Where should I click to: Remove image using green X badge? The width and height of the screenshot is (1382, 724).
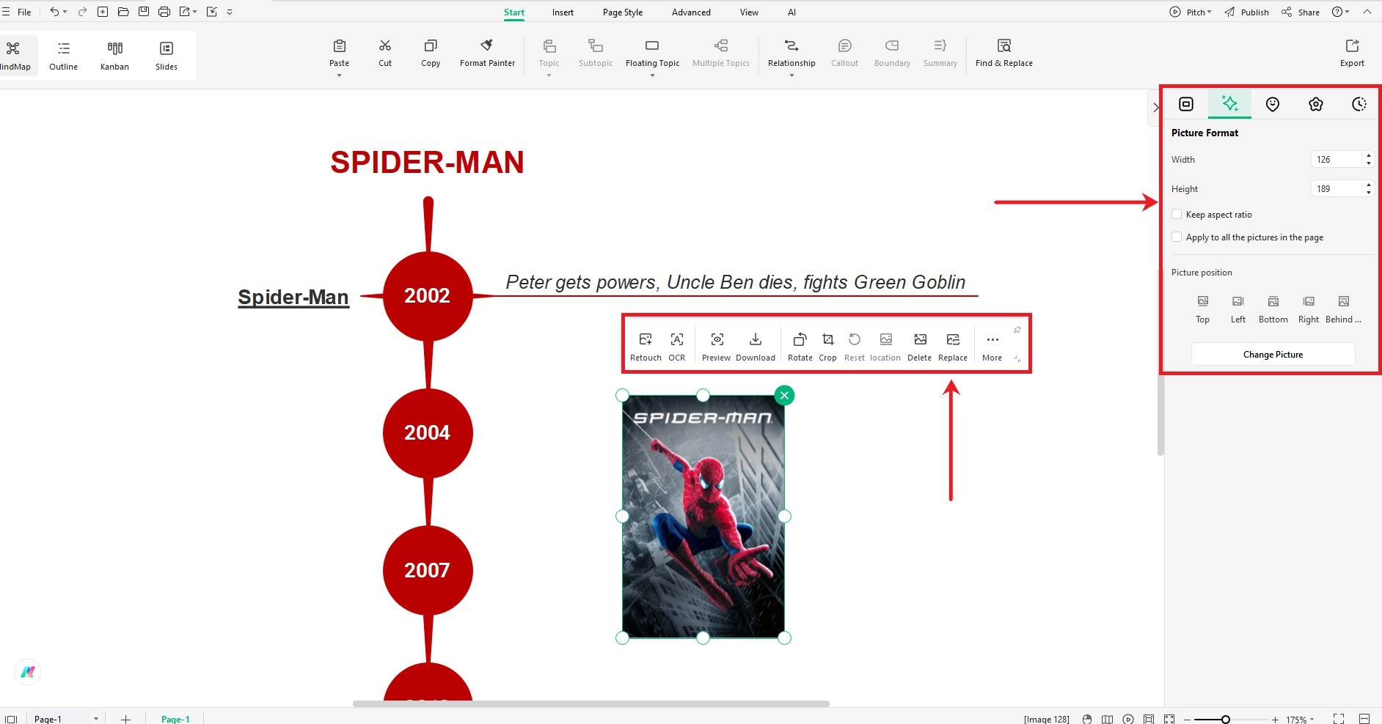[784, 396]
